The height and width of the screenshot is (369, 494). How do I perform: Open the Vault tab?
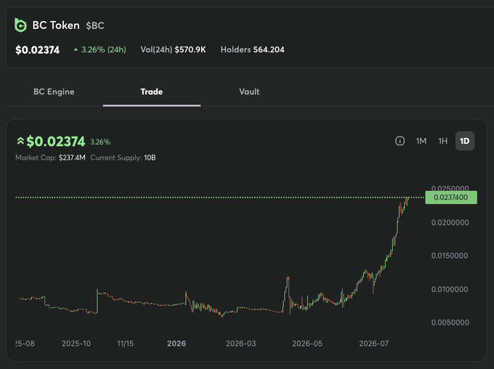[x=249, y=92]
